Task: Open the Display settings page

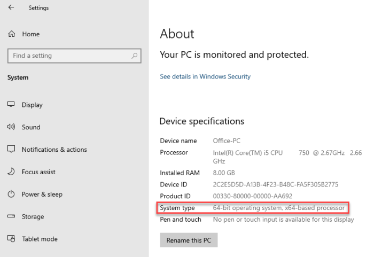Action: 32,105
